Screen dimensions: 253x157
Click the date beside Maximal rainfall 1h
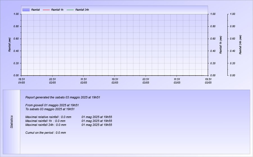[x=97, y=121]
